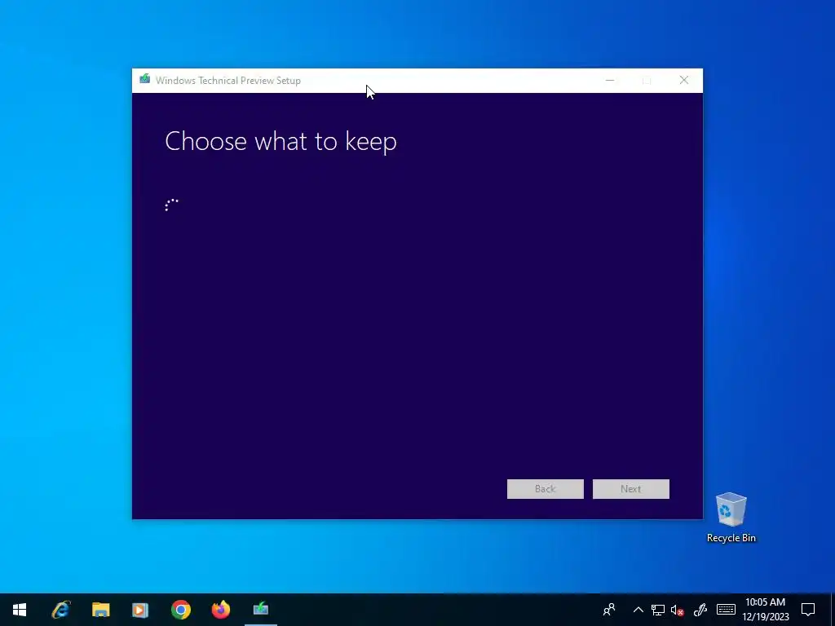Image resolution: width=835 pixels, height=626 pixels.
Task: Open the media player taskbar icon
Action: [x=140, y=610]
